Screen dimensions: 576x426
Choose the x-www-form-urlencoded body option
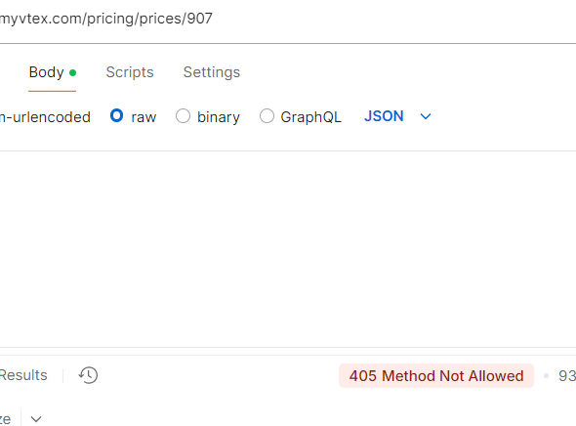click(45, 117)
